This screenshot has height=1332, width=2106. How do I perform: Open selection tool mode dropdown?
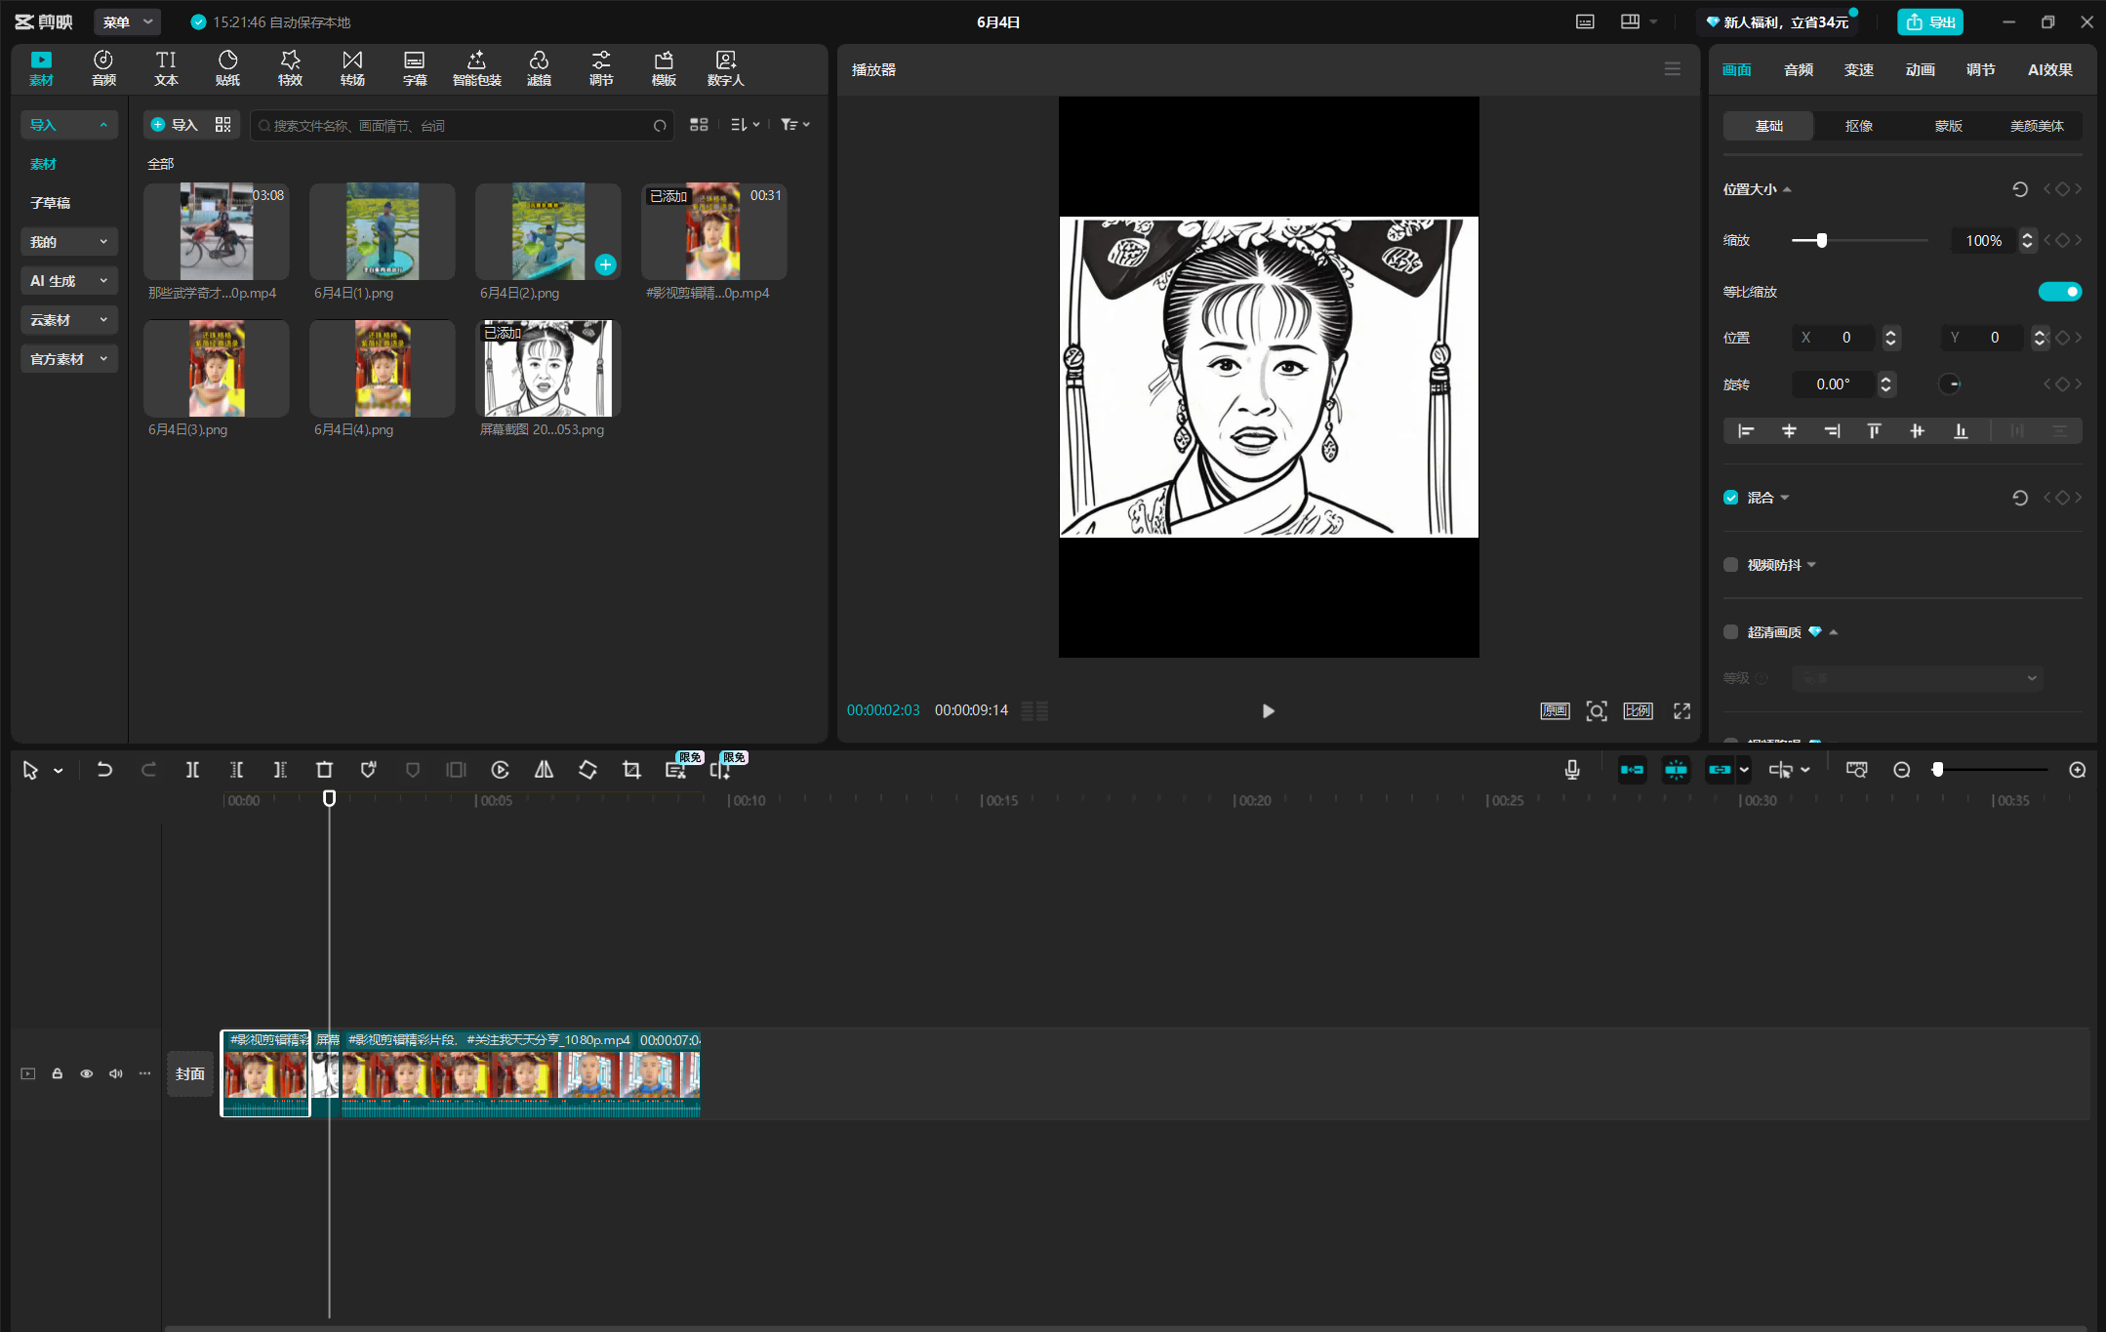(x=59, y=770)
